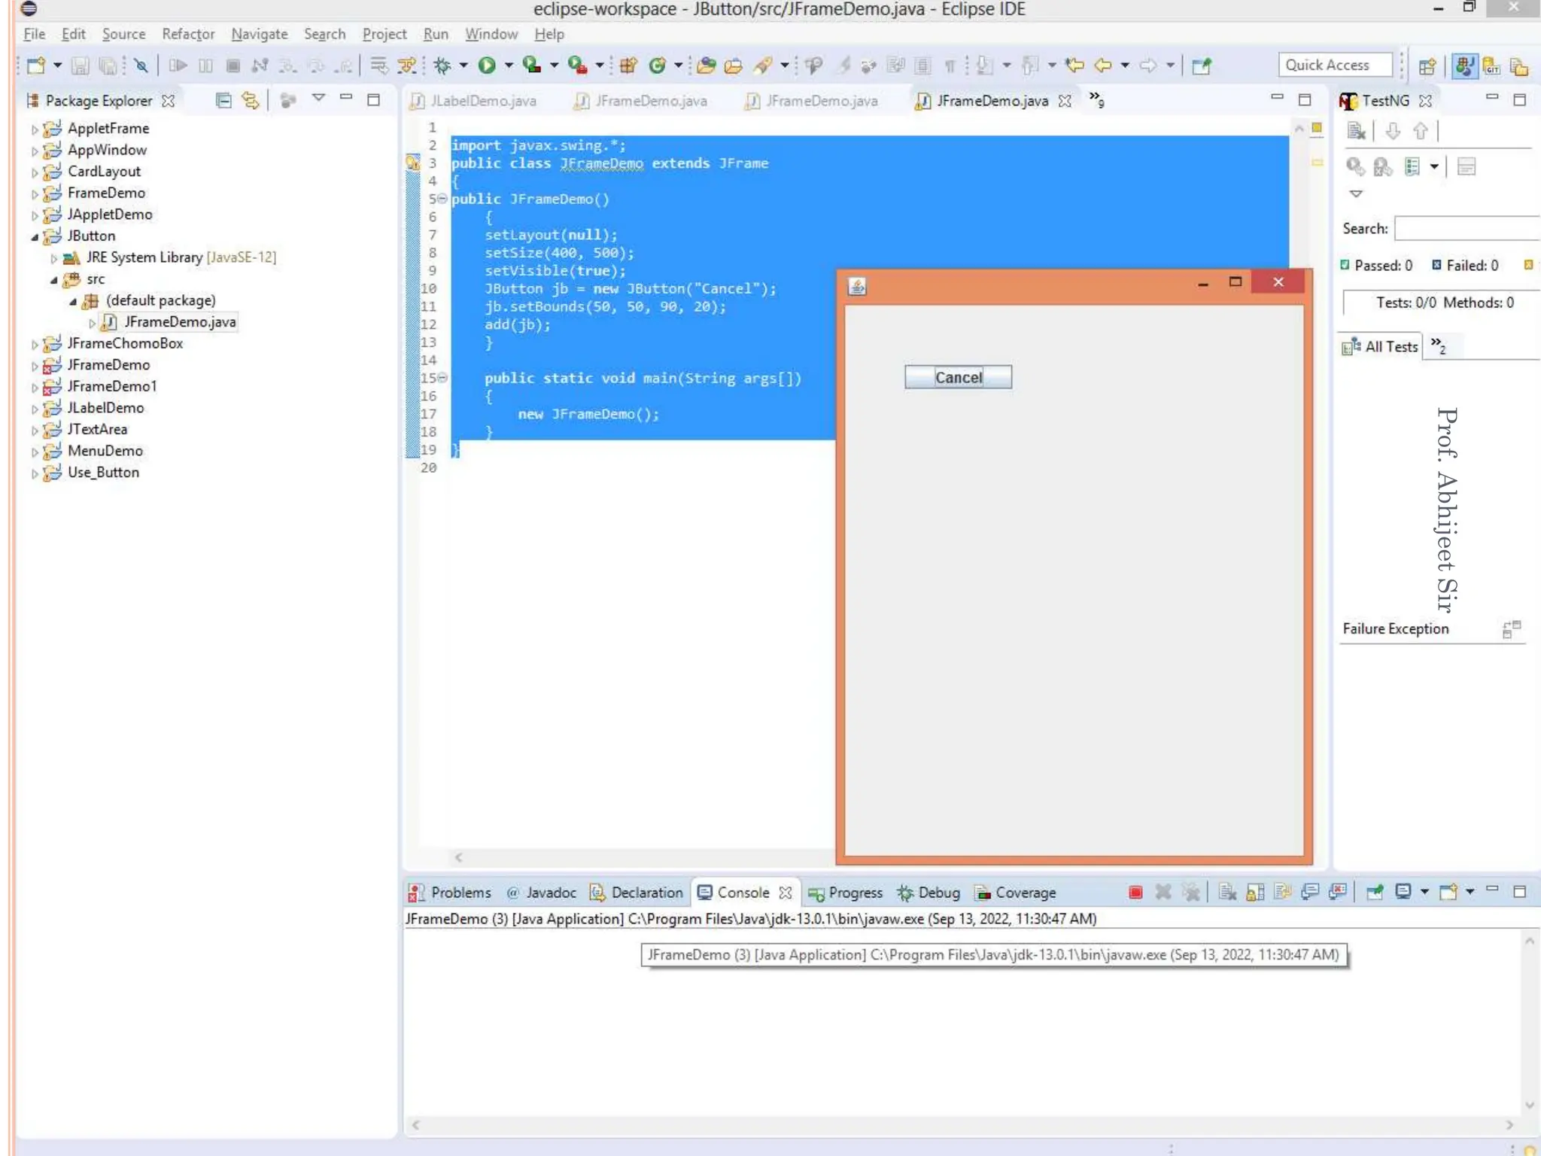This screenshot has width=1541, height=1156.
Task: Open the Run button dropdown arrow
Action: pyautogui.click(x=509, y=65)
